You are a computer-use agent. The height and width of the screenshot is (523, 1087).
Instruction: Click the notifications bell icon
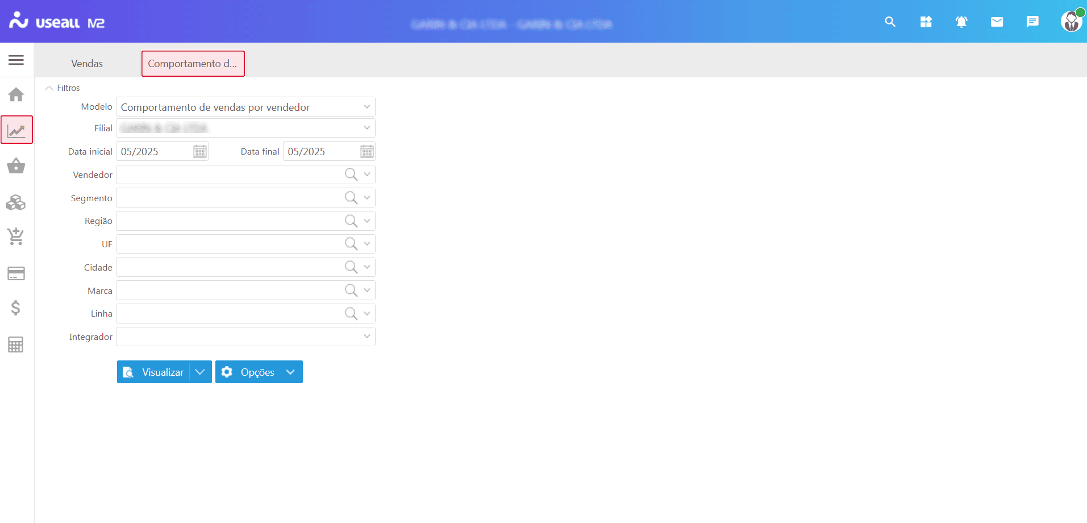point(961,22)
